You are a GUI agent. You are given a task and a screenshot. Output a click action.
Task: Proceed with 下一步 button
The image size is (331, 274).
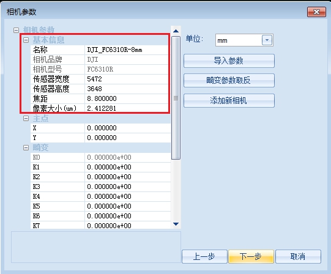coord(251,256)
